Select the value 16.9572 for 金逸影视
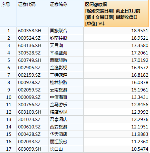Viewport: 150px width, 153px height. click(x=140, y=68)
